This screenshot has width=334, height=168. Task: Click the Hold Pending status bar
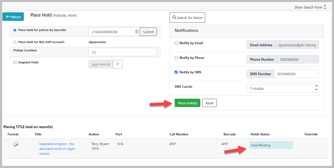pyautogui.click(x=271, y=145)
